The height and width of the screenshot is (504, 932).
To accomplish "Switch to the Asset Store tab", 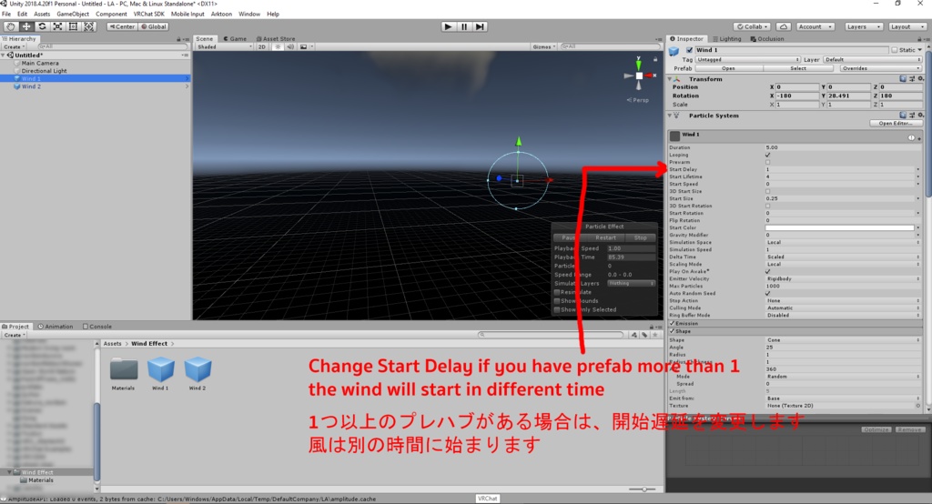I will tap(275, 38).
